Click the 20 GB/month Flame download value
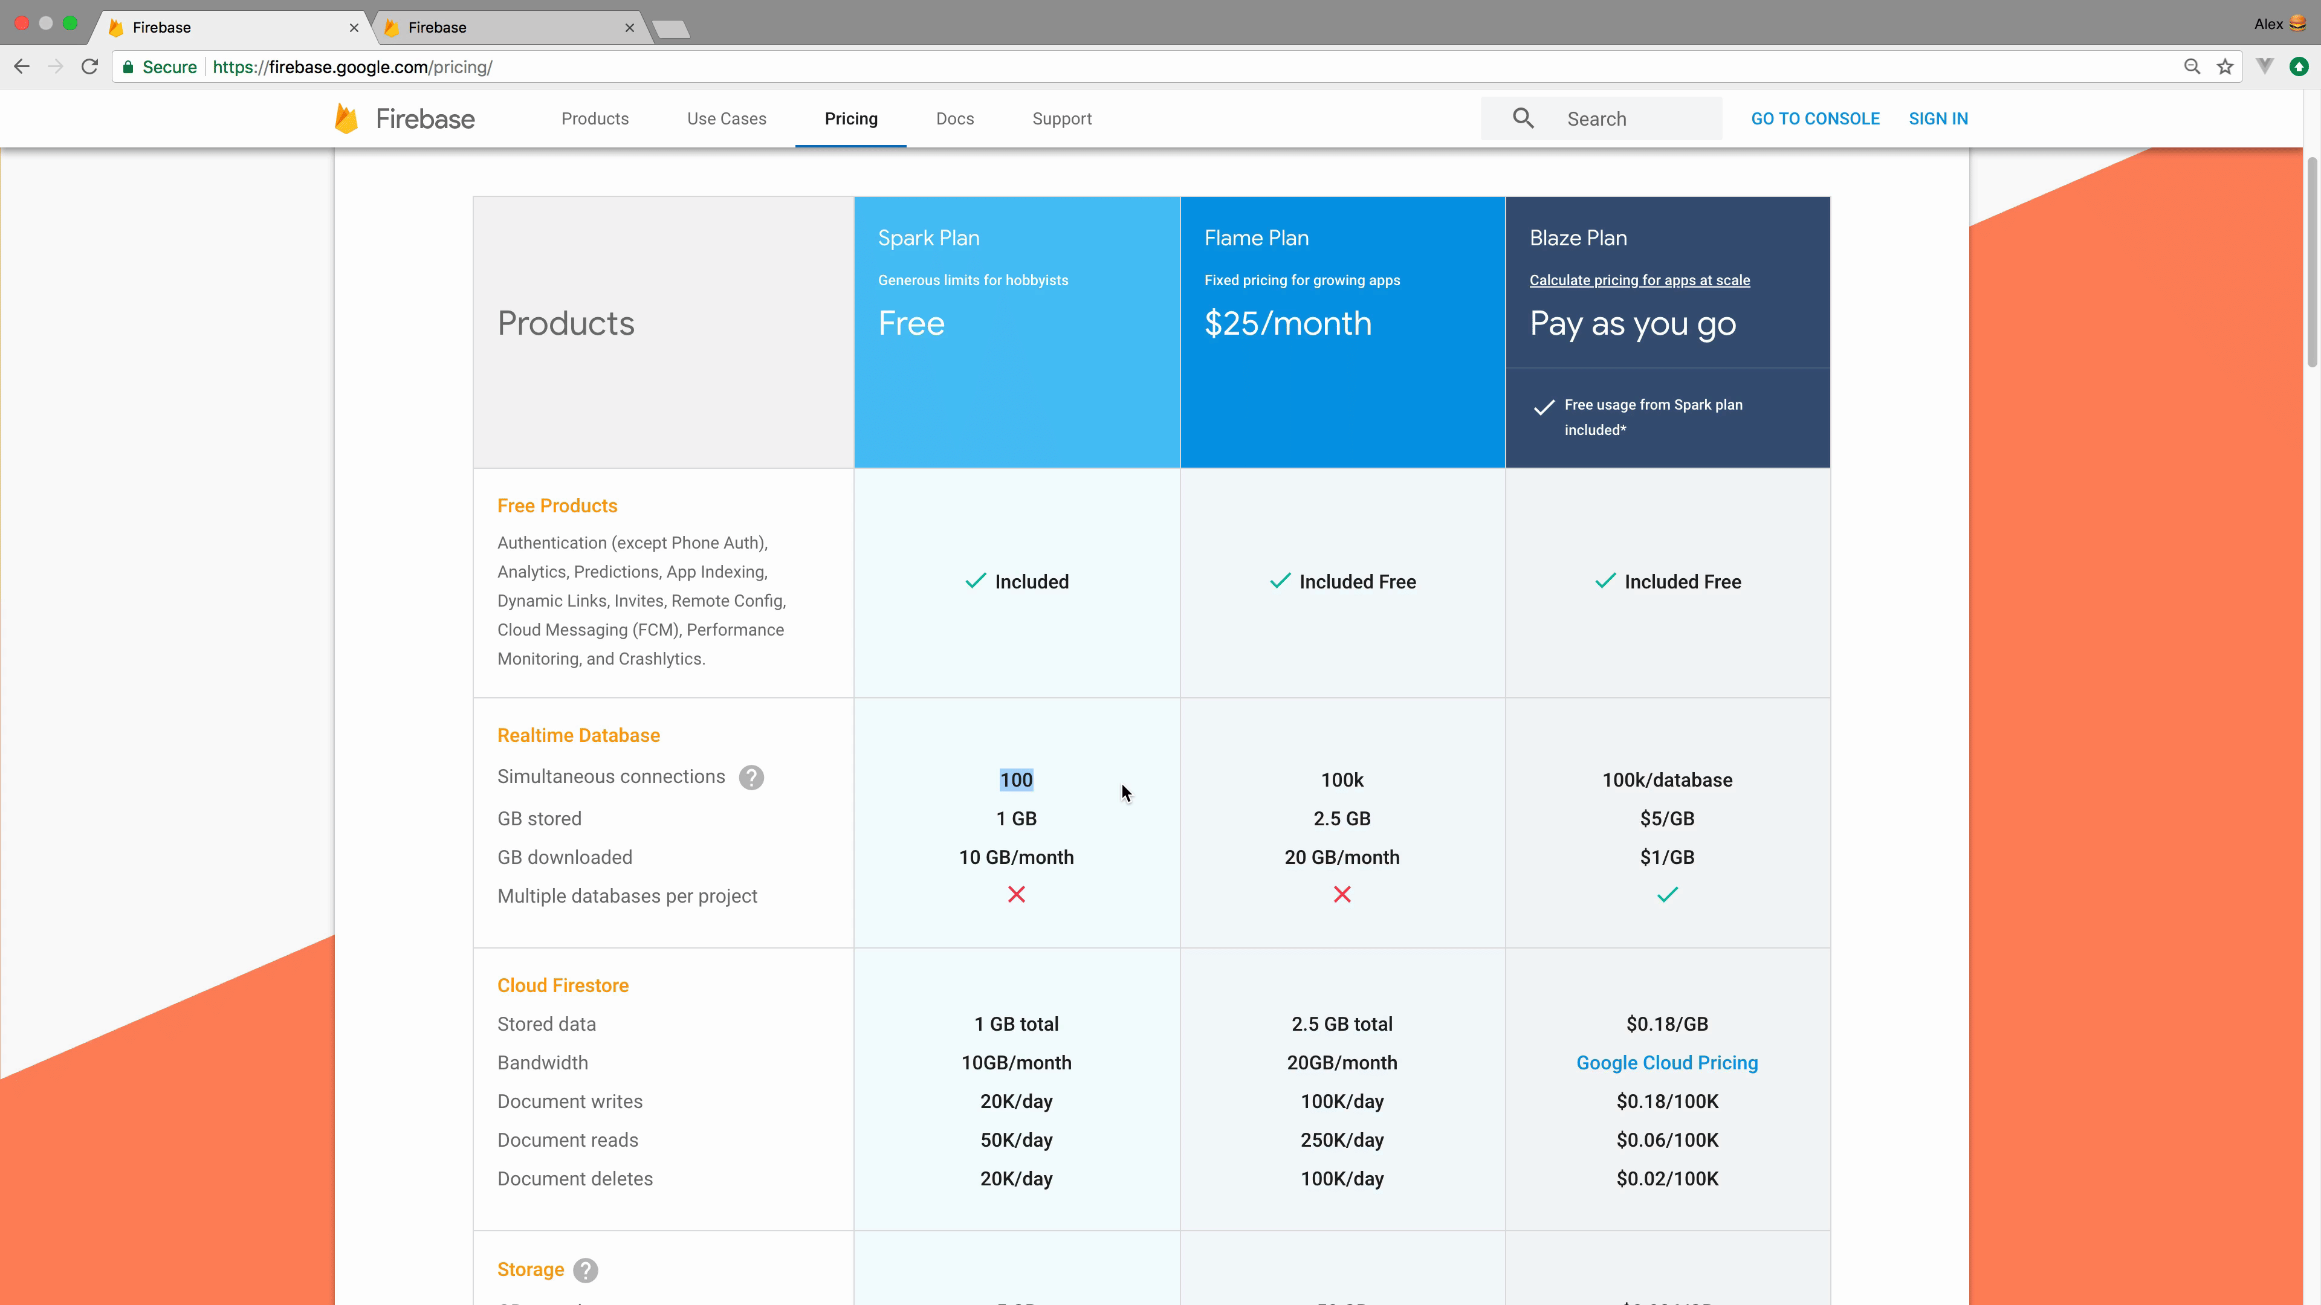 [1342, 857]
